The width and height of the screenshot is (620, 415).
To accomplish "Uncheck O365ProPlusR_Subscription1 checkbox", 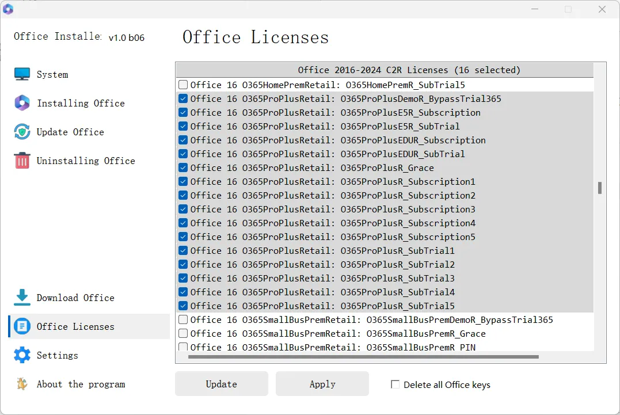I will [x=183, y=181].
